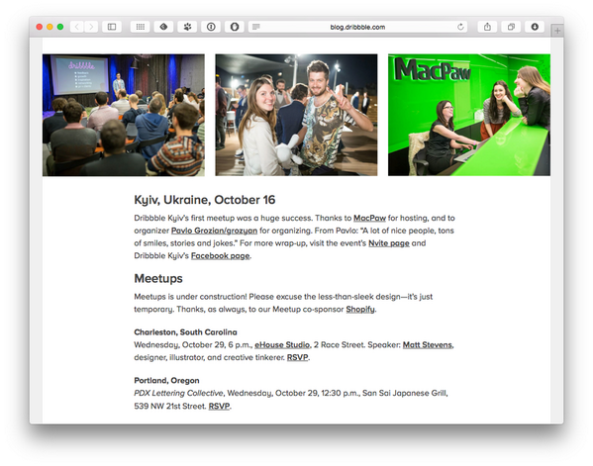
Task: Open the eHouse Studio link
Action: pyautogui.click(x=282, y=344)
